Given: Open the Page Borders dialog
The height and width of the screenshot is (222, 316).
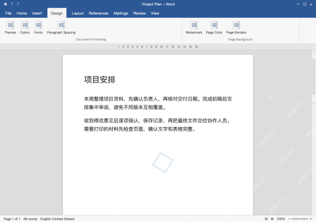Looking at the screenshot, I should point(236,28).
